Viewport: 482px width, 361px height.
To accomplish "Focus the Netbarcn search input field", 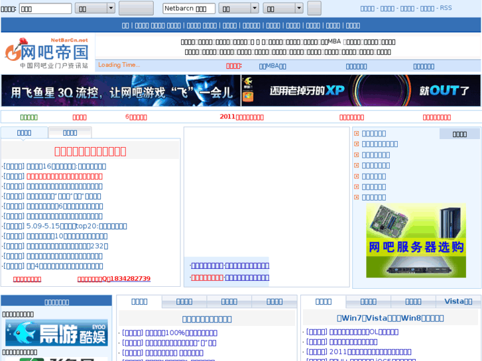I will pyautogui.click(x=189, y=9).
